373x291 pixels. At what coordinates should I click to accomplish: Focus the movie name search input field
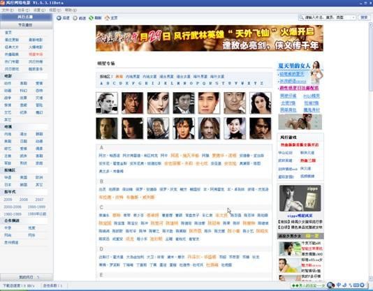[327, 17]
